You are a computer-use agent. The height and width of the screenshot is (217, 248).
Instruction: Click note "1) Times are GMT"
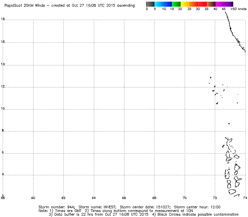pyautogui.click(x=66, y=211)
